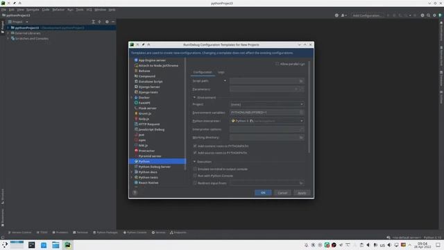Click the React Native icon
The width and height of the screenshot is (444, 250).
(x=136, y=183)
